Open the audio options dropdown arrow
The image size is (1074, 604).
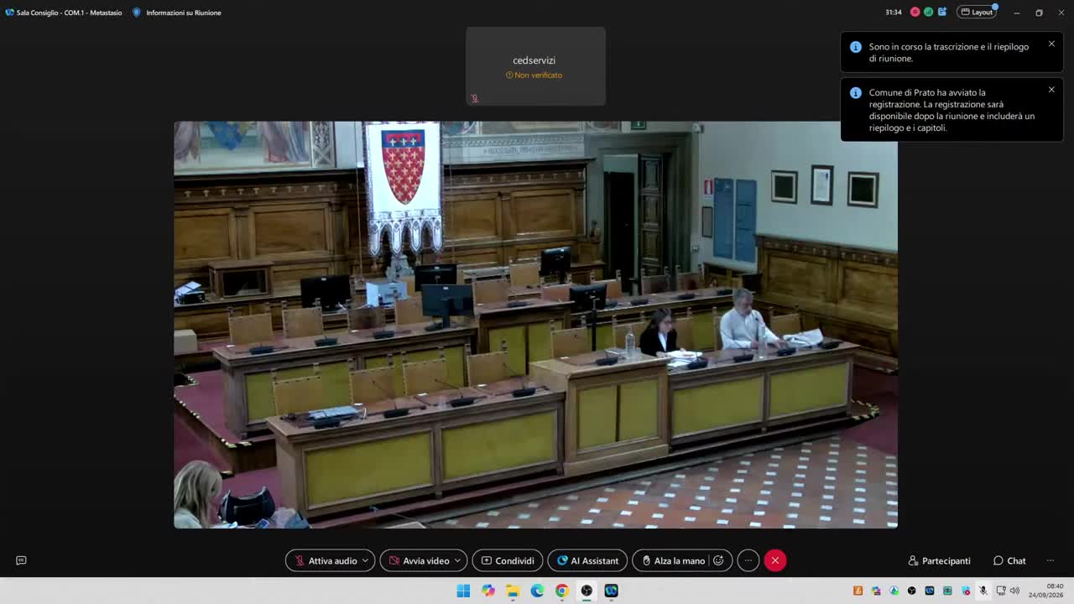pyautogui.click(x=365, y=560)
